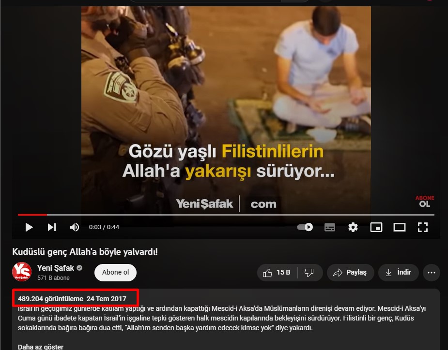Download video with İndir button
The height and width of the screenshot is (350, 448).
pos(398,273)
